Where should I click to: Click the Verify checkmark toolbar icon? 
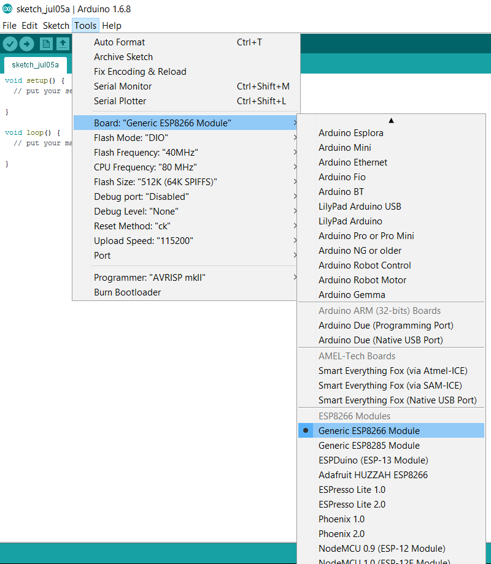coord(10,44)
